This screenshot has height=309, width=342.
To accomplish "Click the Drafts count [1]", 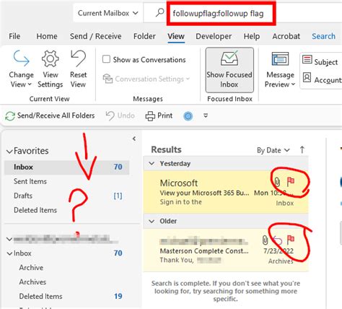I will (x=118, y=196).
